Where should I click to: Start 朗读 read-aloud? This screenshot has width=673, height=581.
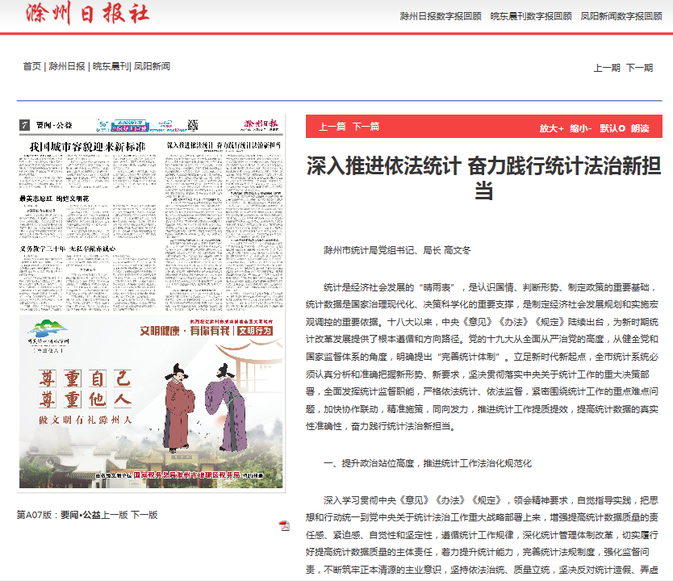pos(640,128)
